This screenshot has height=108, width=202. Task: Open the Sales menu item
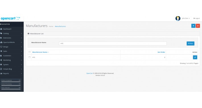pyautogui.click(x=12, y=51)
